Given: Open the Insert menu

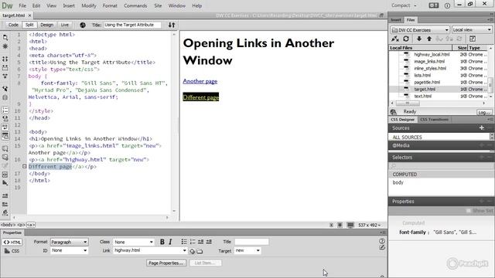Looking at the screenshot, I should coord(69,5).
